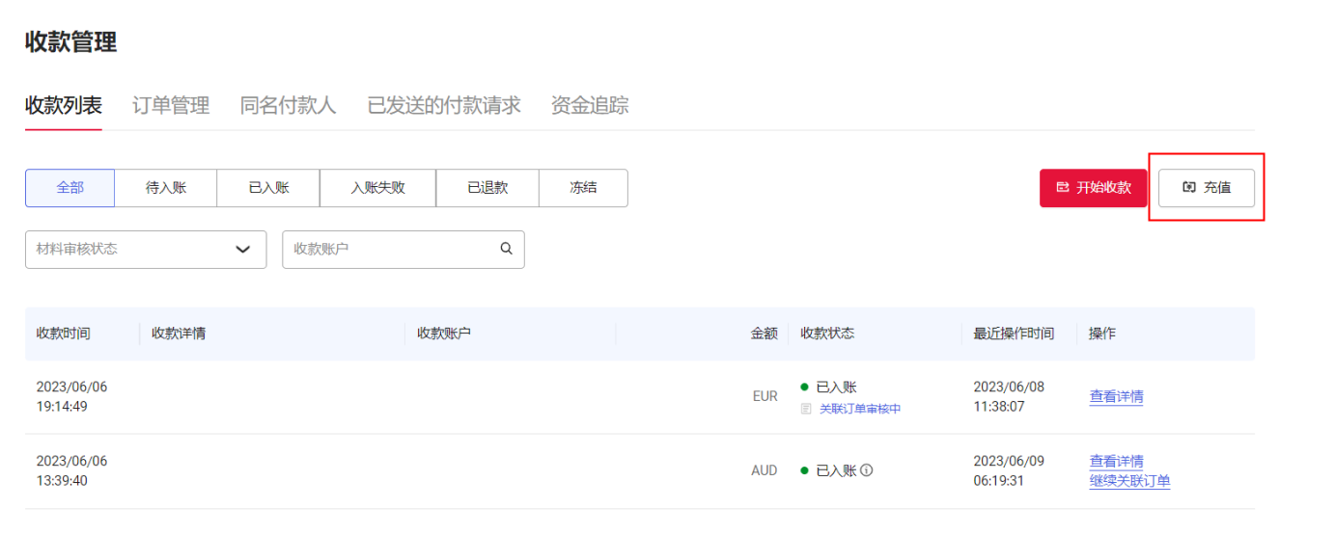Screen dimensions: 1335x535
Task: Click the info icon beside AUD 已入账 status
Action: pos(866,470)
